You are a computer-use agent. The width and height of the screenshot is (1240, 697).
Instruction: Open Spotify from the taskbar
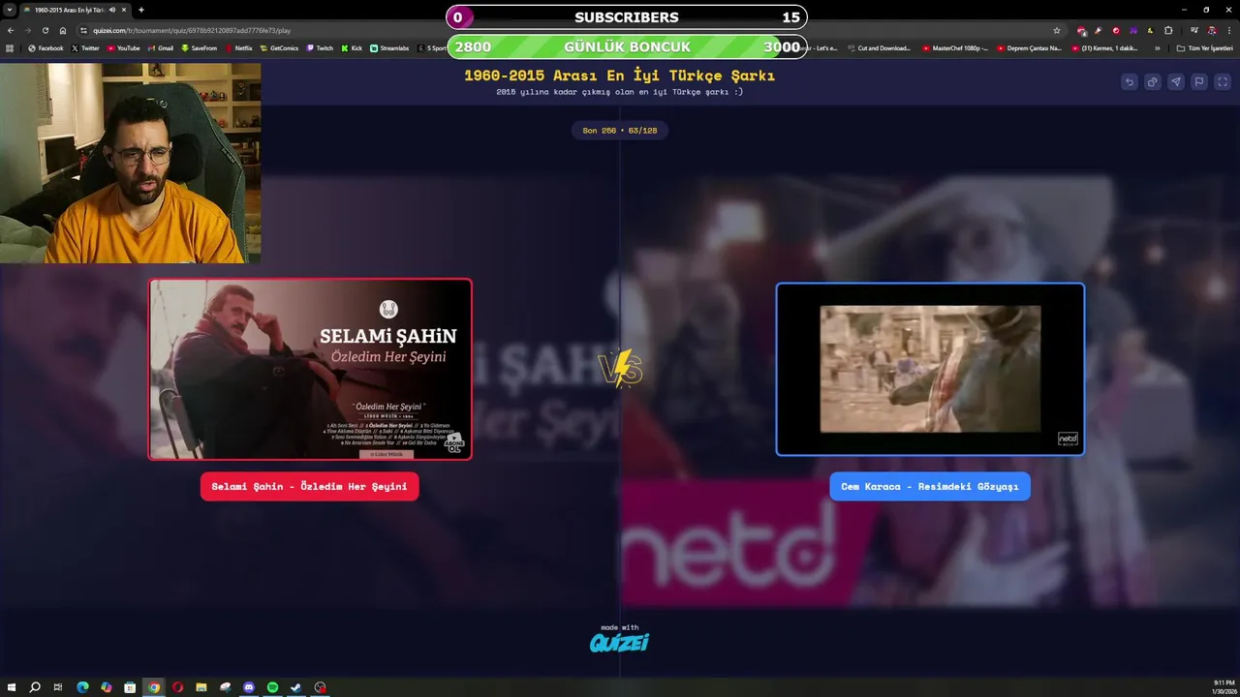click(x=272, y=687)
